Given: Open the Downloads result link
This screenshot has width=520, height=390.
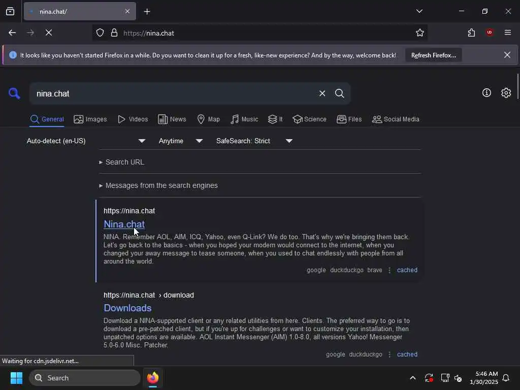Looking at the screenshot, I should (127, 308).
